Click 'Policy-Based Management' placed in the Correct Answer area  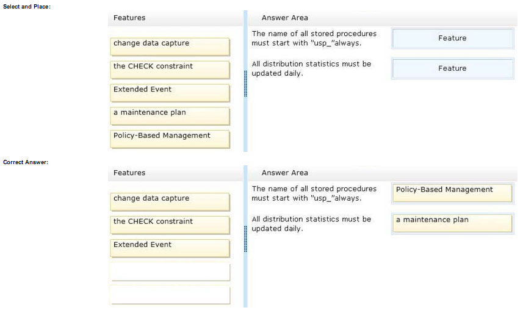(x=452, y=193)
